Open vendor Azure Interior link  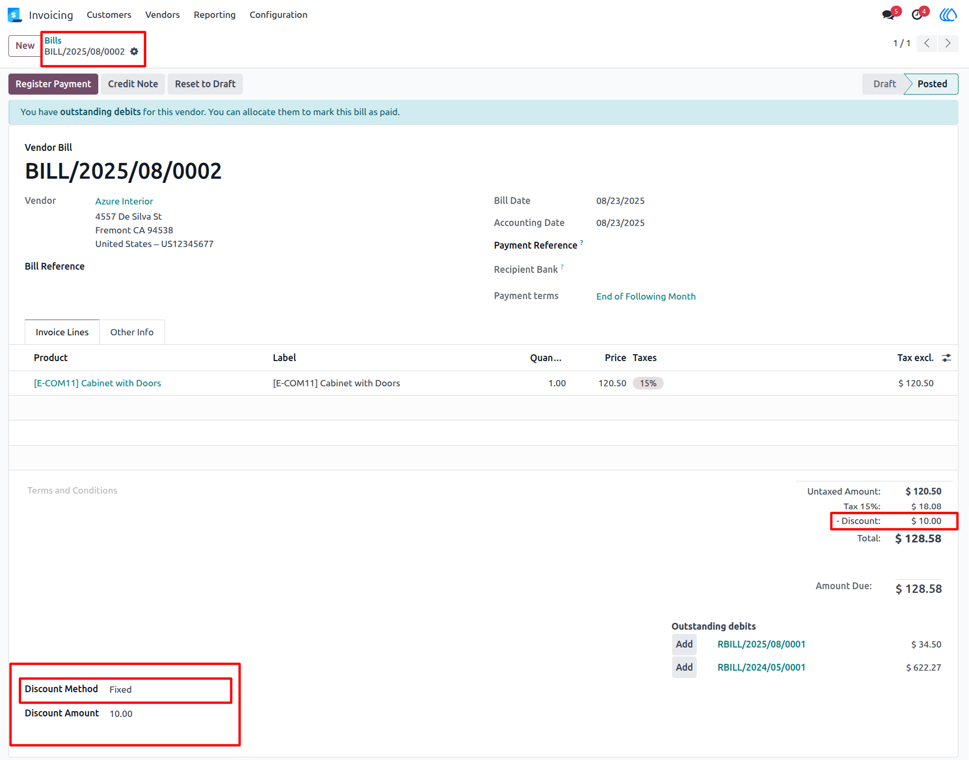click(x=124, y=201)
